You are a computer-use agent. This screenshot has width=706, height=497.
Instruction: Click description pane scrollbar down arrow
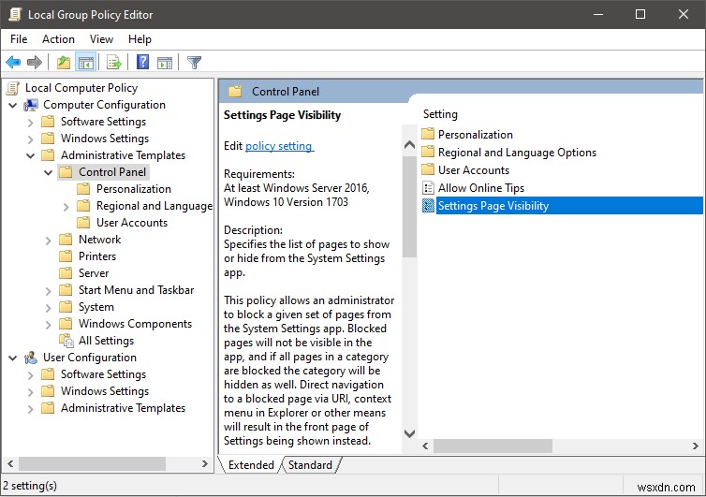(409, 434)
